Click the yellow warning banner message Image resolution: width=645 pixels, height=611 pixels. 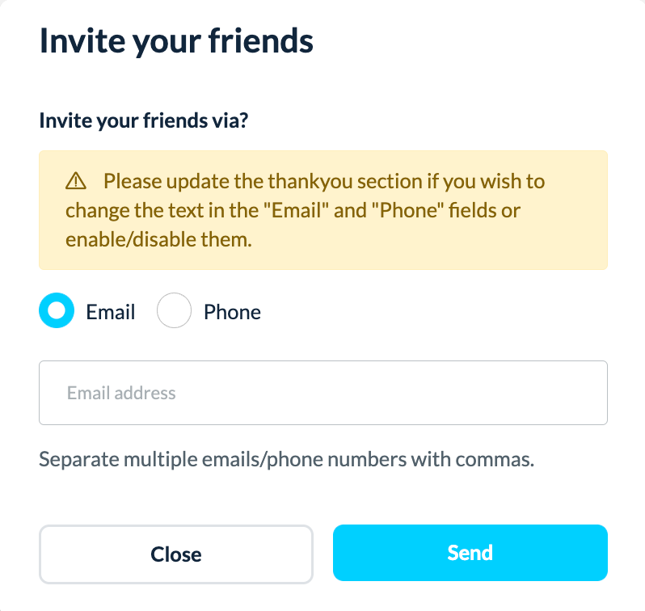pos(322,210)
